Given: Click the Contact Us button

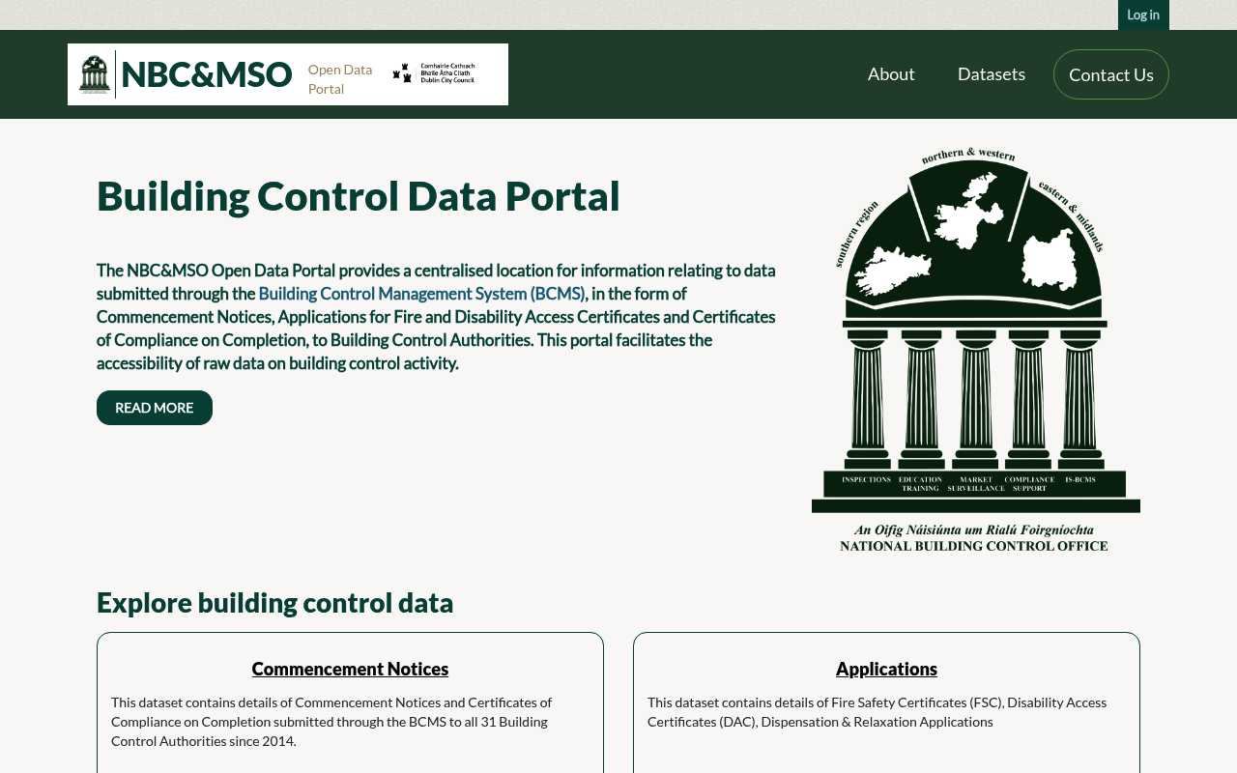Looking at the screenshot, I should [x=1111, y=74].
